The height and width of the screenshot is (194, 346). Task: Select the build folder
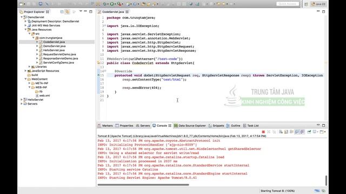[35, 75]
